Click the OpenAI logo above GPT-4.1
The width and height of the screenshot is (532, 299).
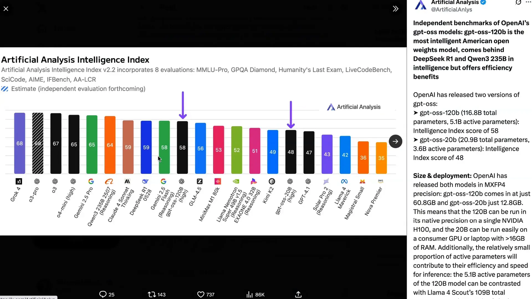(x=308, y=181)
